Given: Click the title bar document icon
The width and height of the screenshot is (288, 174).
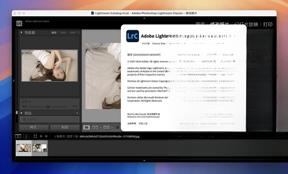Looking at the screenshot, I should pyautogui.click(x=93, y=13).
